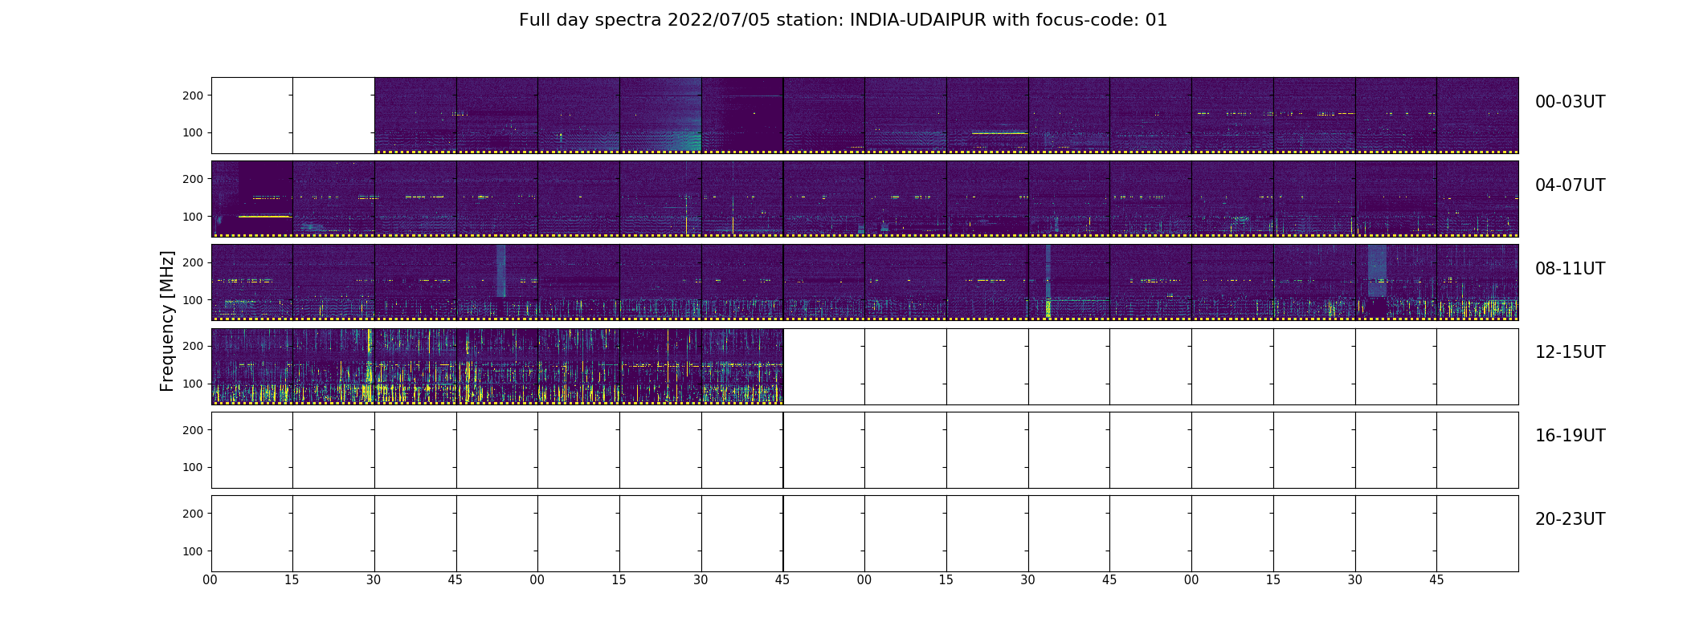Click the plot title mentioning INDIA-UDAIPUR

point(843,20)
